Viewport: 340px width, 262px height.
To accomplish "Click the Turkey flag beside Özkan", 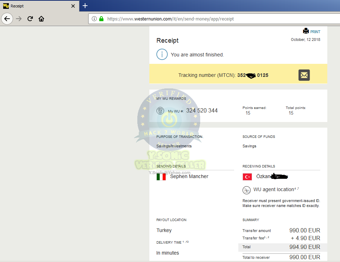I will pyautogui.click(x=247, y=177).
